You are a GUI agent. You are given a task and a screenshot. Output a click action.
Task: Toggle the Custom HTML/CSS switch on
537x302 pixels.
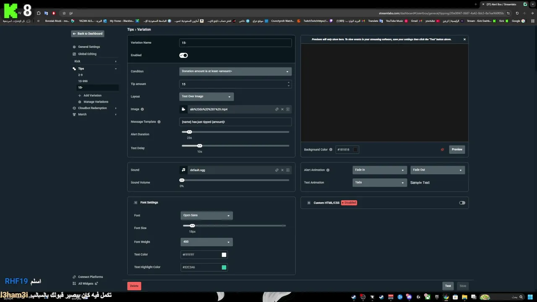(462, 203)
